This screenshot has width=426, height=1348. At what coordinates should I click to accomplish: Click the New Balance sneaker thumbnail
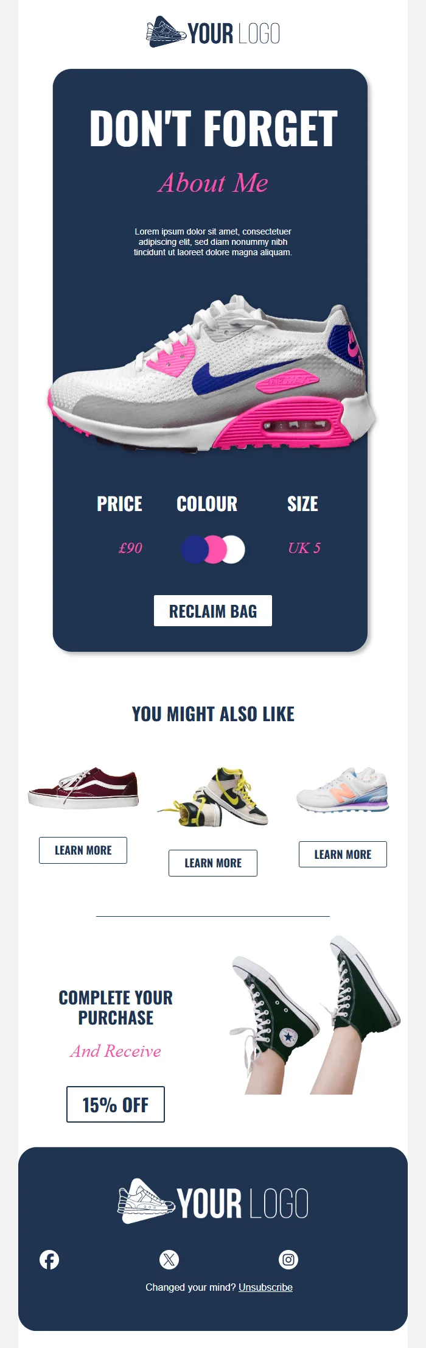[x=343, y=790]
